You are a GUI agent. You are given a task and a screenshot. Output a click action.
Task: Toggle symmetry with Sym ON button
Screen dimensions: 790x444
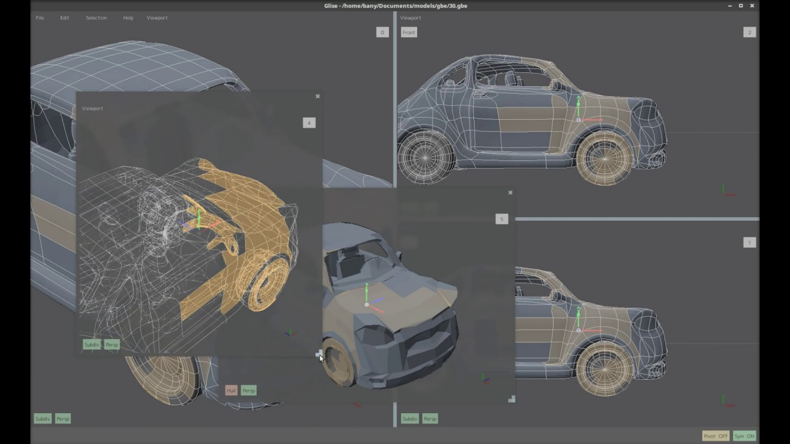pyautogui.click(x=744, y=436)
